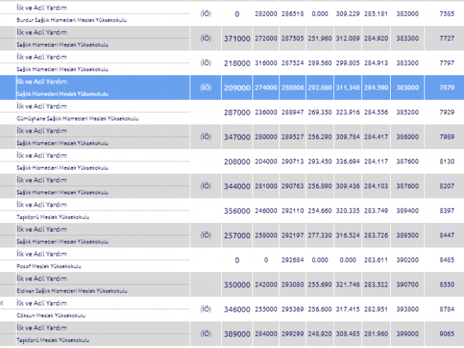The image size is (464, 348).
Task: Click the (İÖ) marker in highlighted row
Action: [206, 88]
